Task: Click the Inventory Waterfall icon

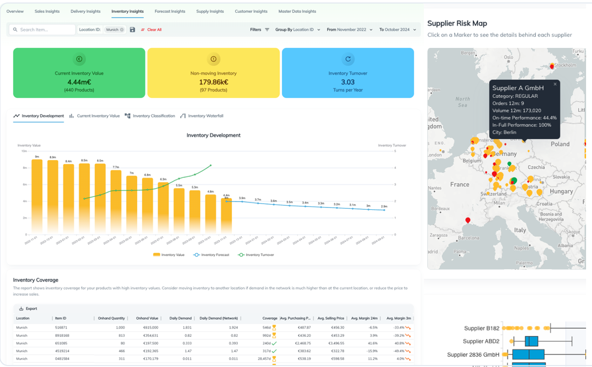Action: coord(183,116)
